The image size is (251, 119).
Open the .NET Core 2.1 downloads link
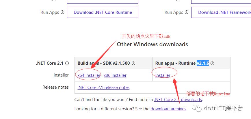click(x=178, y=100)
